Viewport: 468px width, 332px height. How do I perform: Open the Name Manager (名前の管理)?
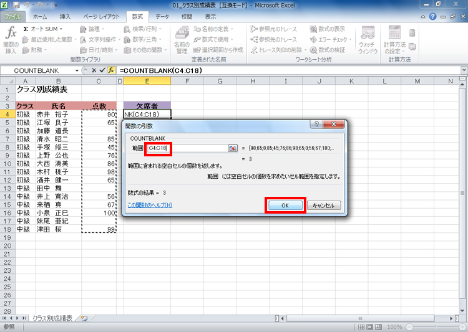tap(182, 40)
